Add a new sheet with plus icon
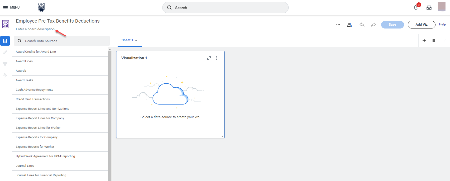This screenshot has width=450, height=181. tap(424, 41)
